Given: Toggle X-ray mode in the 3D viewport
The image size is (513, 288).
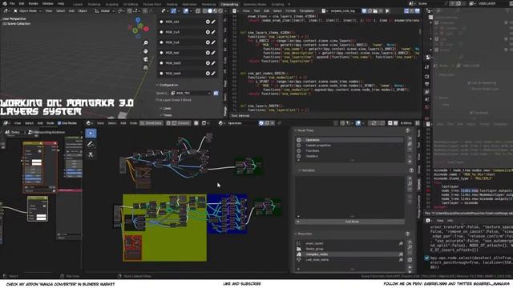Looking at the screenshot, I should pos(198,10).
